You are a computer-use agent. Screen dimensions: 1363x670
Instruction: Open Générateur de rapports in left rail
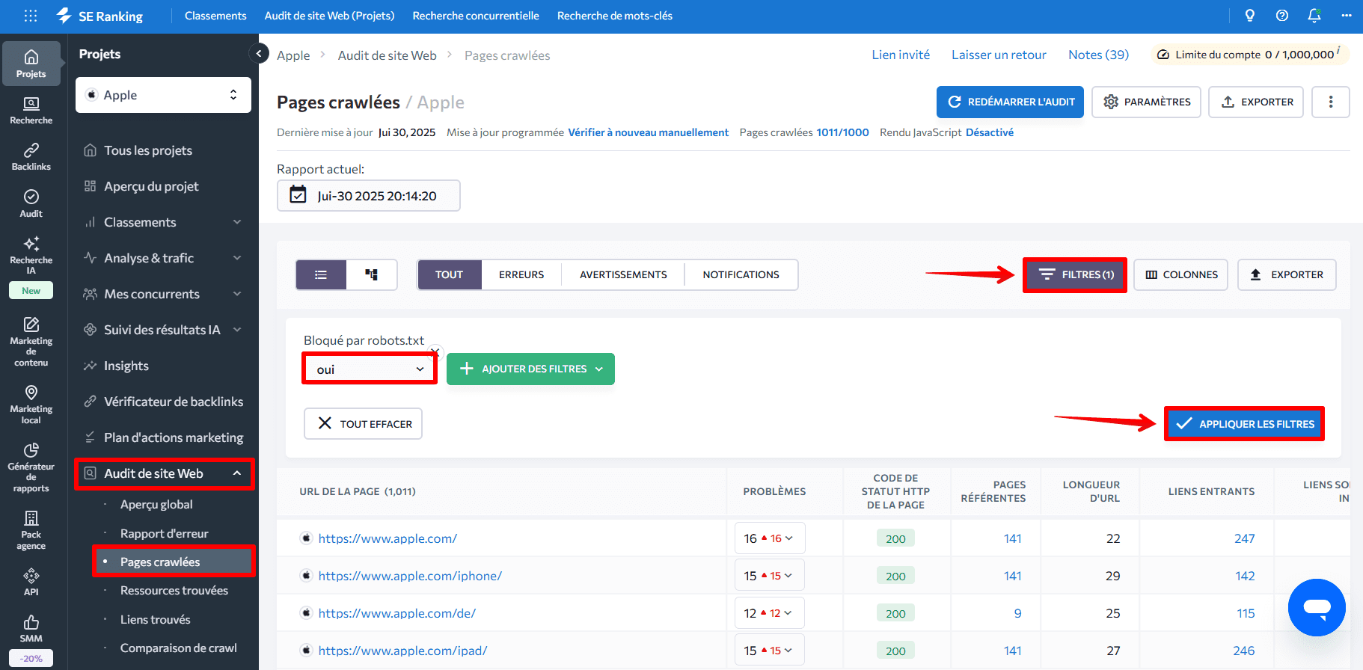click(x=31, y=467)
